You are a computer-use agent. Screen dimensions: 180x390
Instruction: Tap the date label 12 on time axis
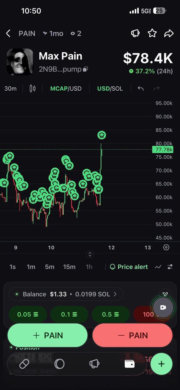[x=111, y=248]
